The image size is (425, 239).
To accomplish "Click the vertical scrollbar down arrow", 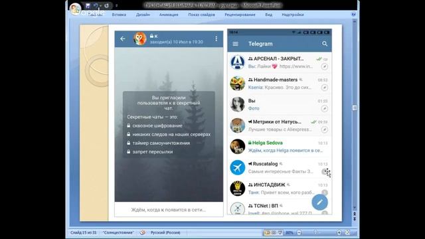I will 354,208.
